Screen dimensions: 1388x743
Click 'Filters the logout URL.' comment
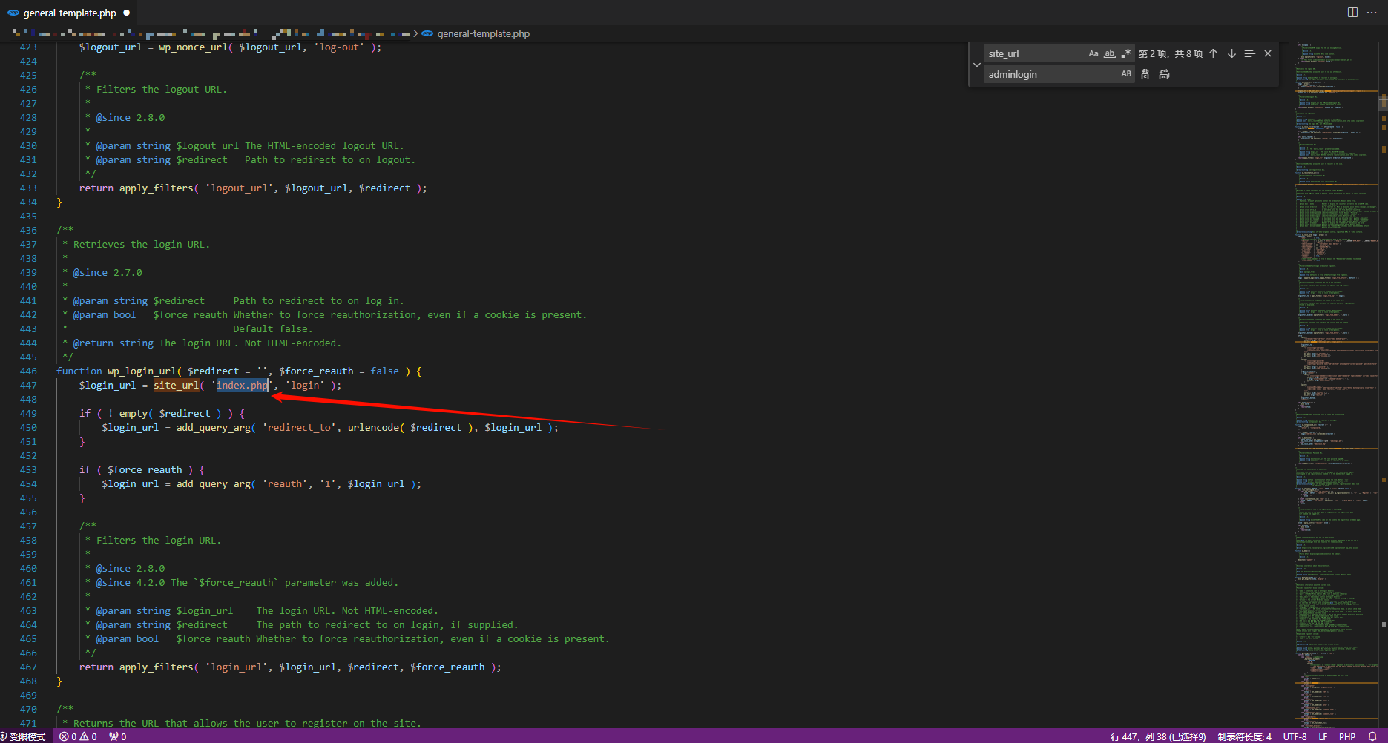point(162,89)
